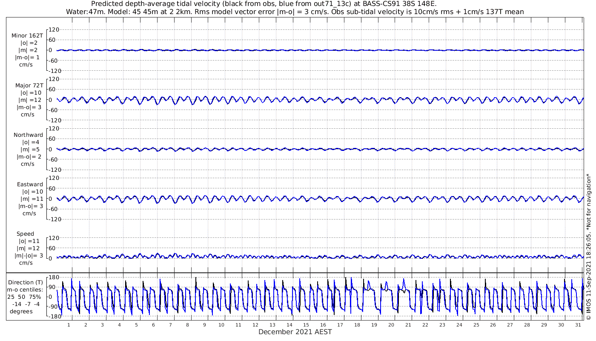Select the 'Speed' panel label
This screenshot has width=596, height=341.
pyautogui.click(x=26, y=234)
